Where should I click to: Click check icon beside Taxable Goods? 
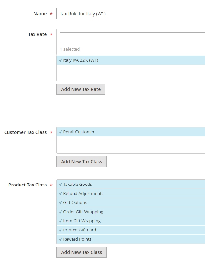61,184
